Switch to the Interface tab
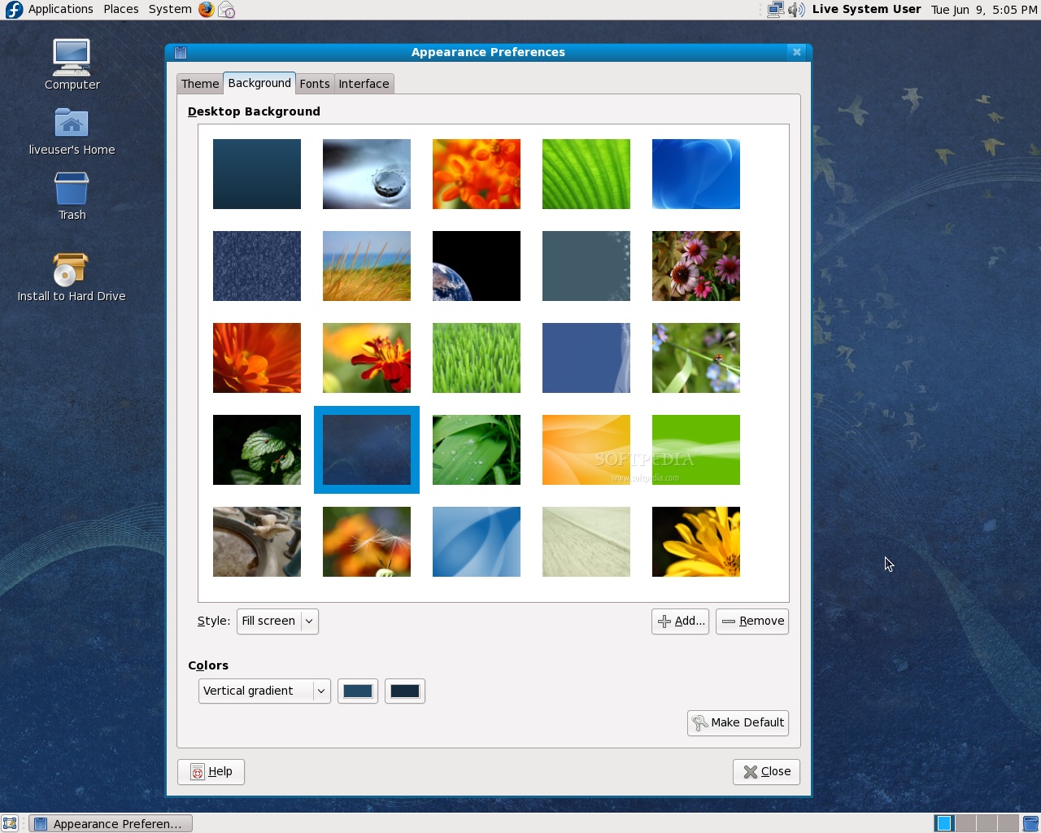The width and height of the screenshot is (1041, 833). 364,84
